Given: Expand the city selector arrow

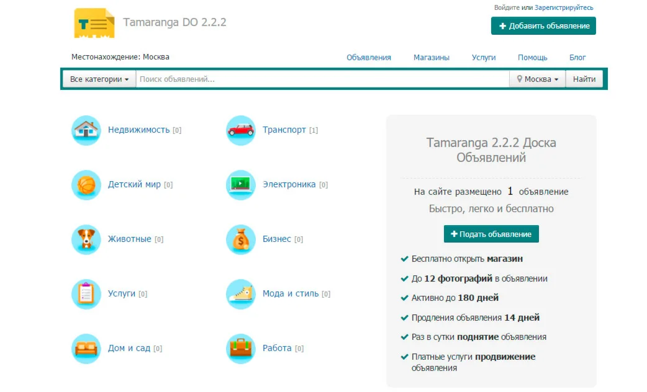Looking at the screenshot, I should (557, 79).
